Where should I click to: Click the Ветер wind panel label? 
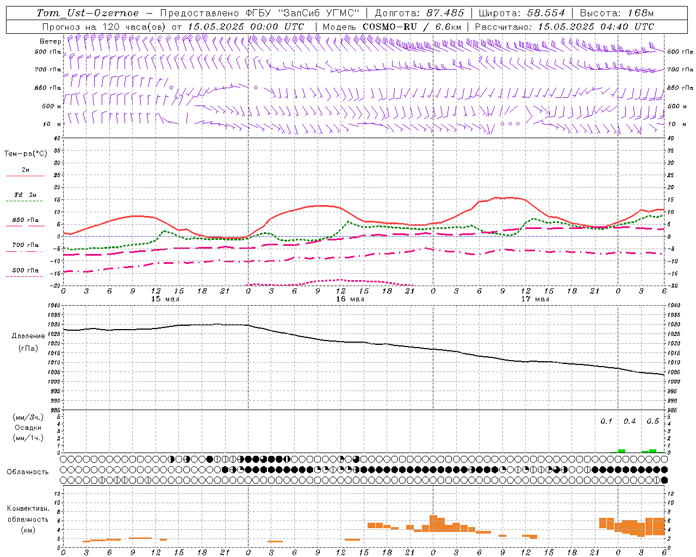point(50,41)
